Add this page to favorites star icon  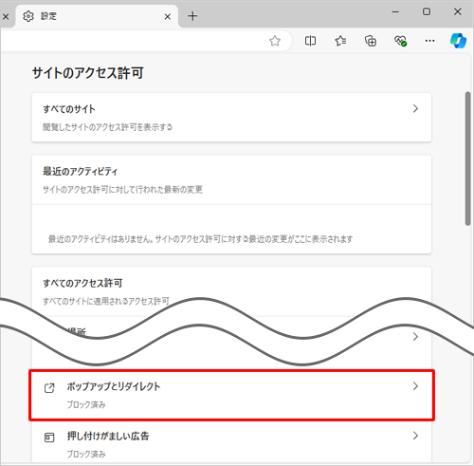(275, 41)
